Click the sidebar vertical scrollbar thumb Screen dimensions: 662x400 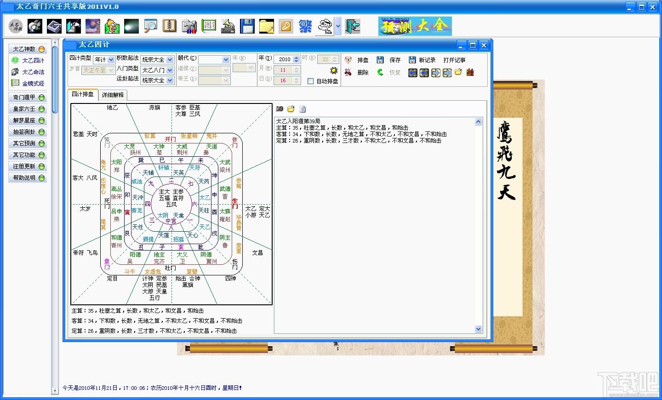click(55, 80)
